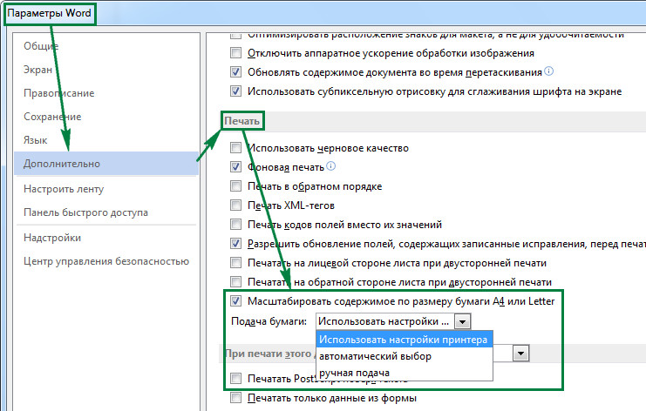
Task: Open the Правописание category
Action: pyautogui.click(x=59, y=93)
